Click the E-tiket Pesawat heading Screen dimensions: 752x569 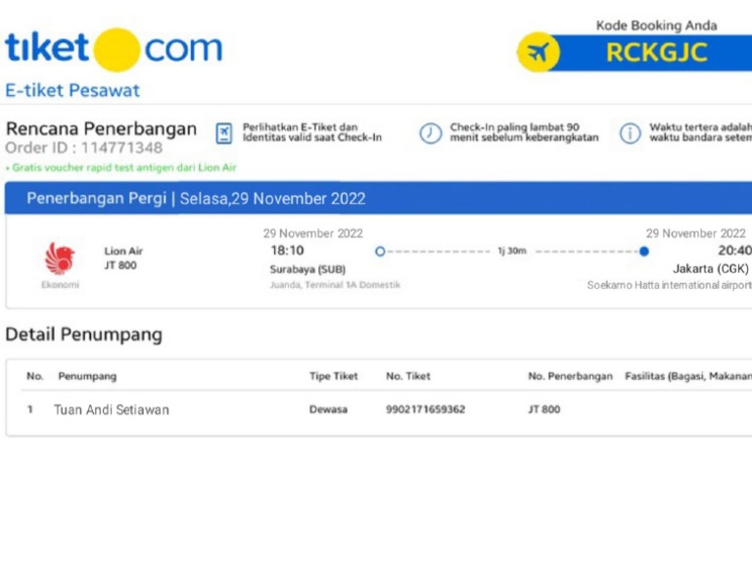(72, 90)
